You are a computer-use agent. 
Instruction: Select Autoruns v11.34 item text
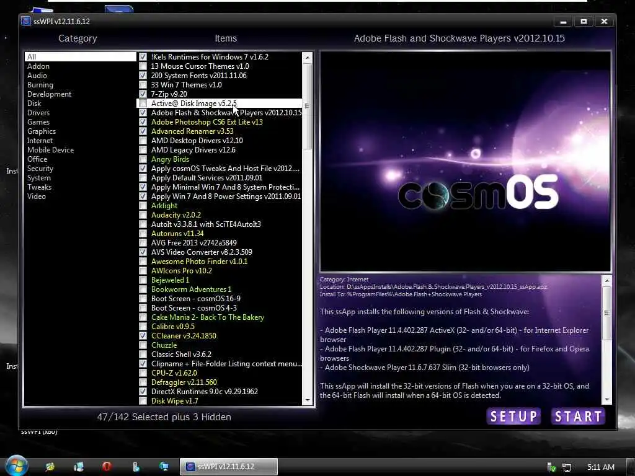pos(177,234)
